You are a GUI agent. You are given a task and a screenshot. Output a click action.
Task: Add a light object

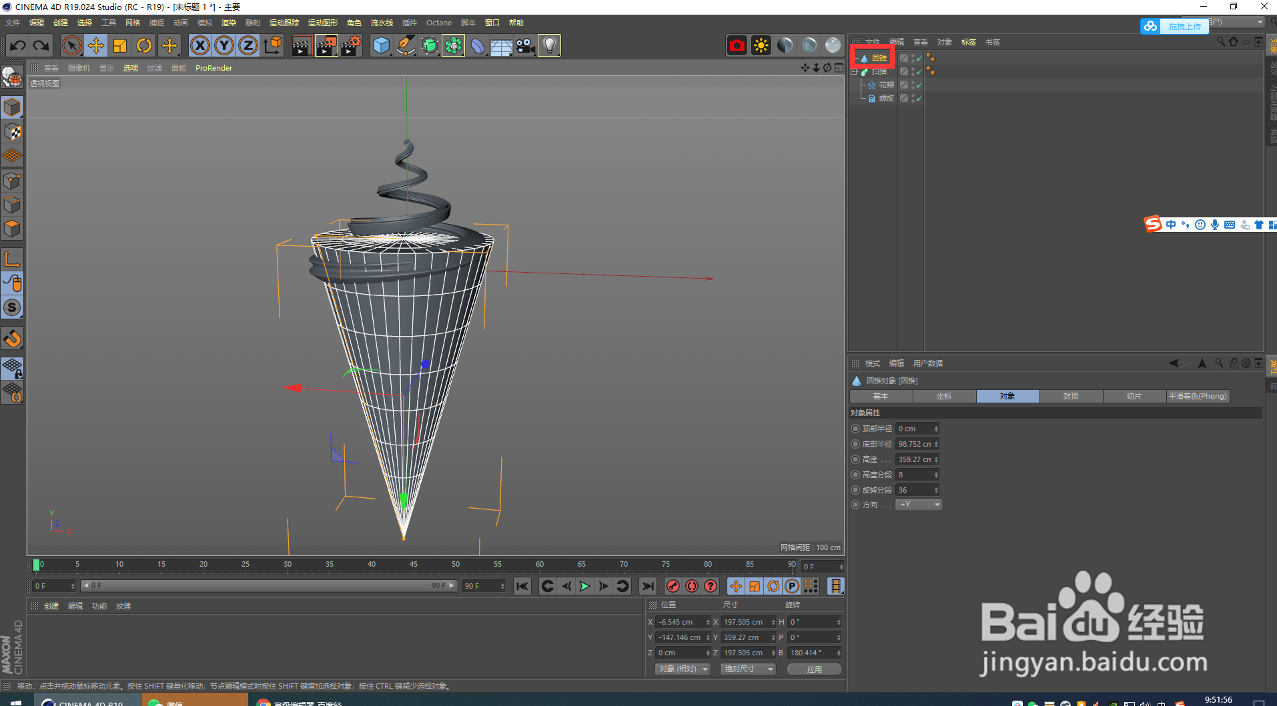coord(549,45)
